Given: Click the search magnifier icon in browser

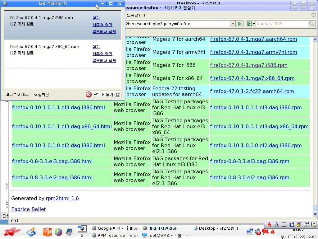Looking at the screenshot, I should (311, 24).
